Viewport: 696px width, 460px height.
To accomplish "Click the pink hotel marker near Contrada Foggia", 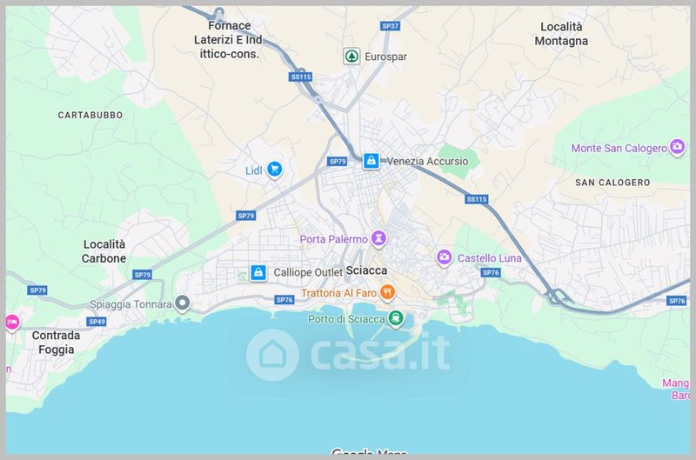I will point(11,322).
